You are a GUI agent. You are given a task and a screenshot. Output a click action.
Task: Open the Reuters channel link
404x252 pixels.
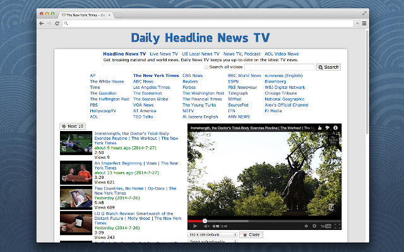[190, 81]
